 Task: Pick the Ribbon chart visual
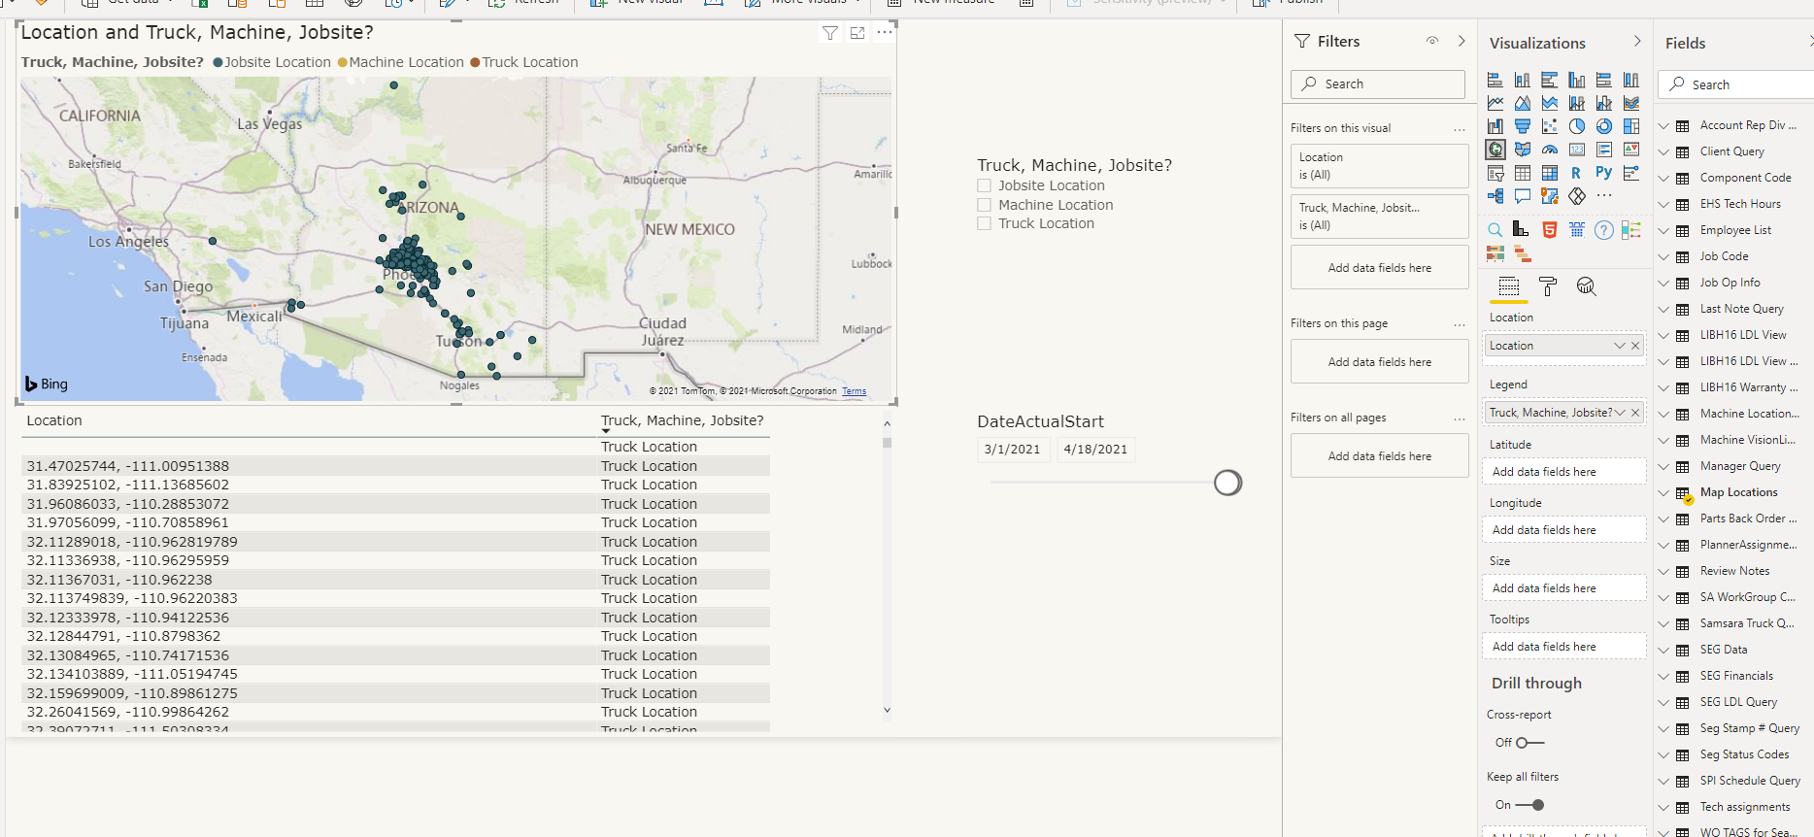click(1631, 103)
